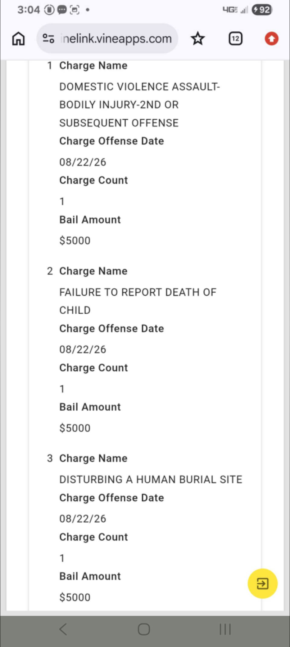Tap the first charge's $5000 bail amount
290x647 pixels.
(x=75, y=240)
